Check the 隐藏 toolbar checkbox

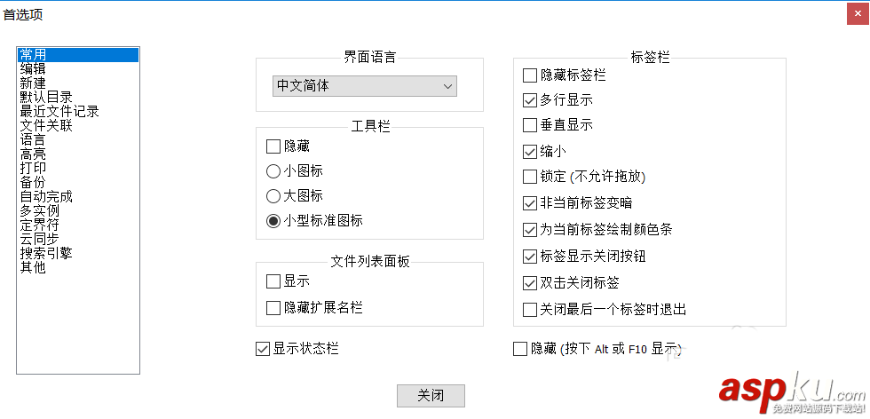tap(273, 146)
